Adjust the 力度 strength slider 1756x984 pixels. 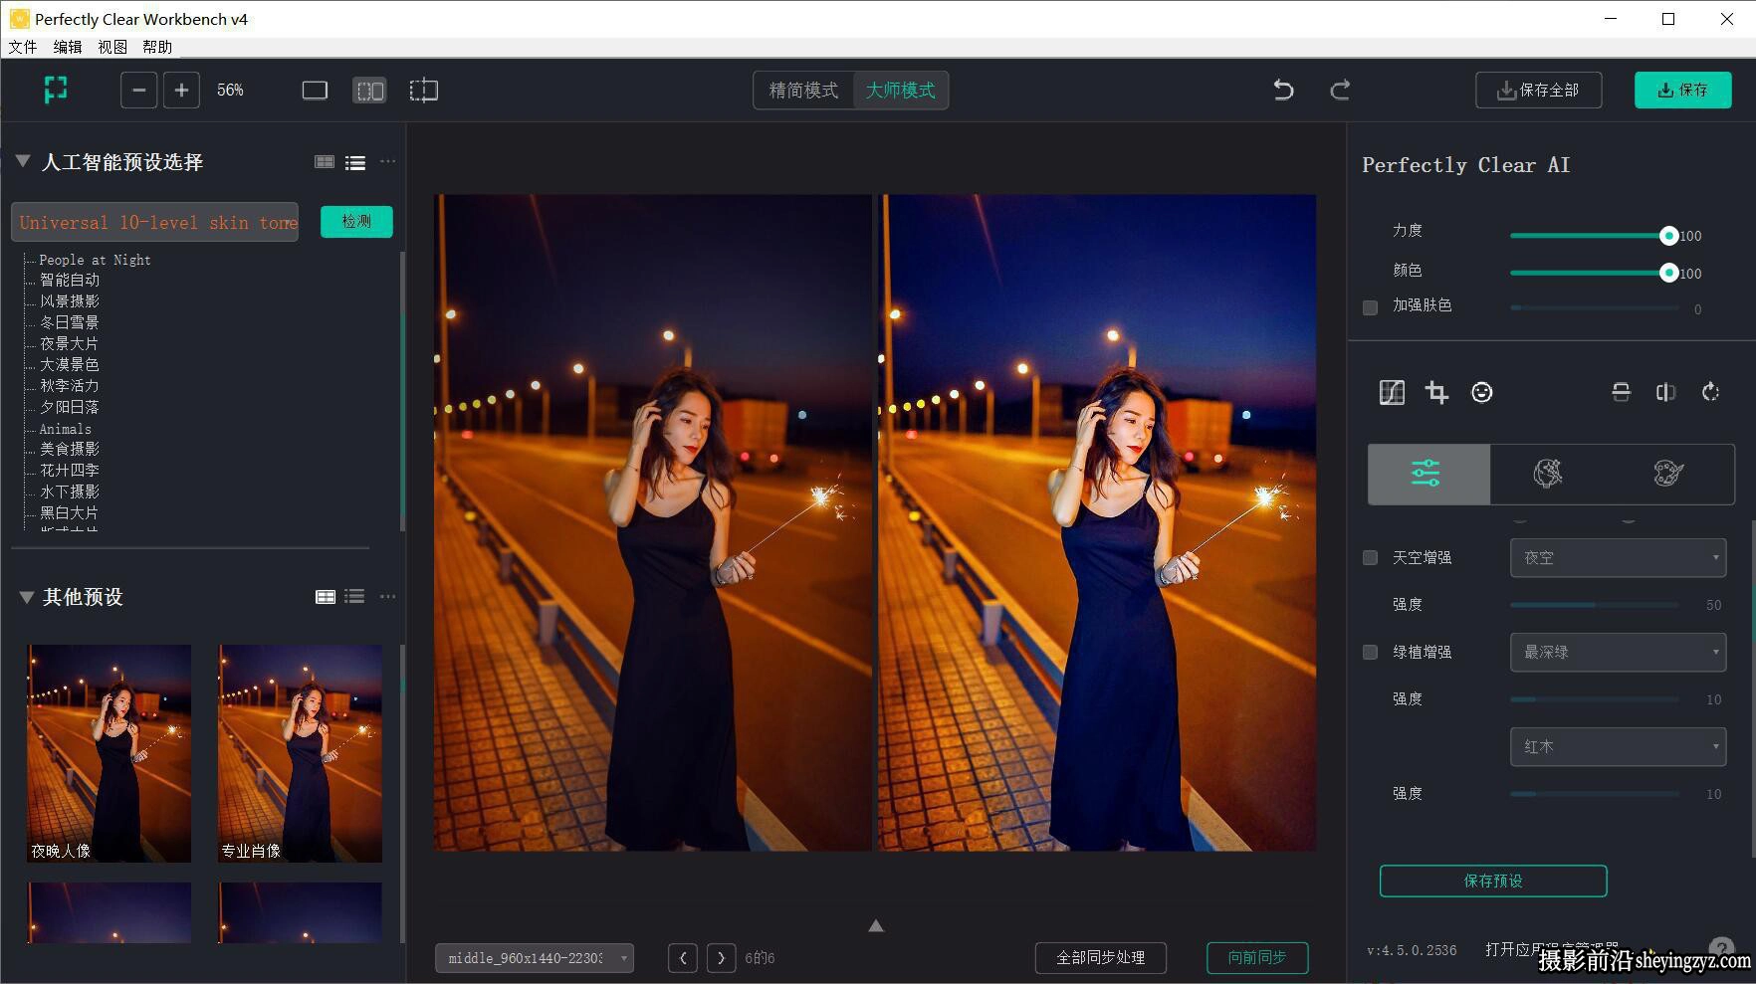pyautogui.click(x=1594, y=236)
